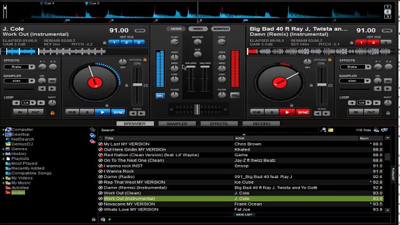Toggle left deck hot cue lock

point(104,43)
